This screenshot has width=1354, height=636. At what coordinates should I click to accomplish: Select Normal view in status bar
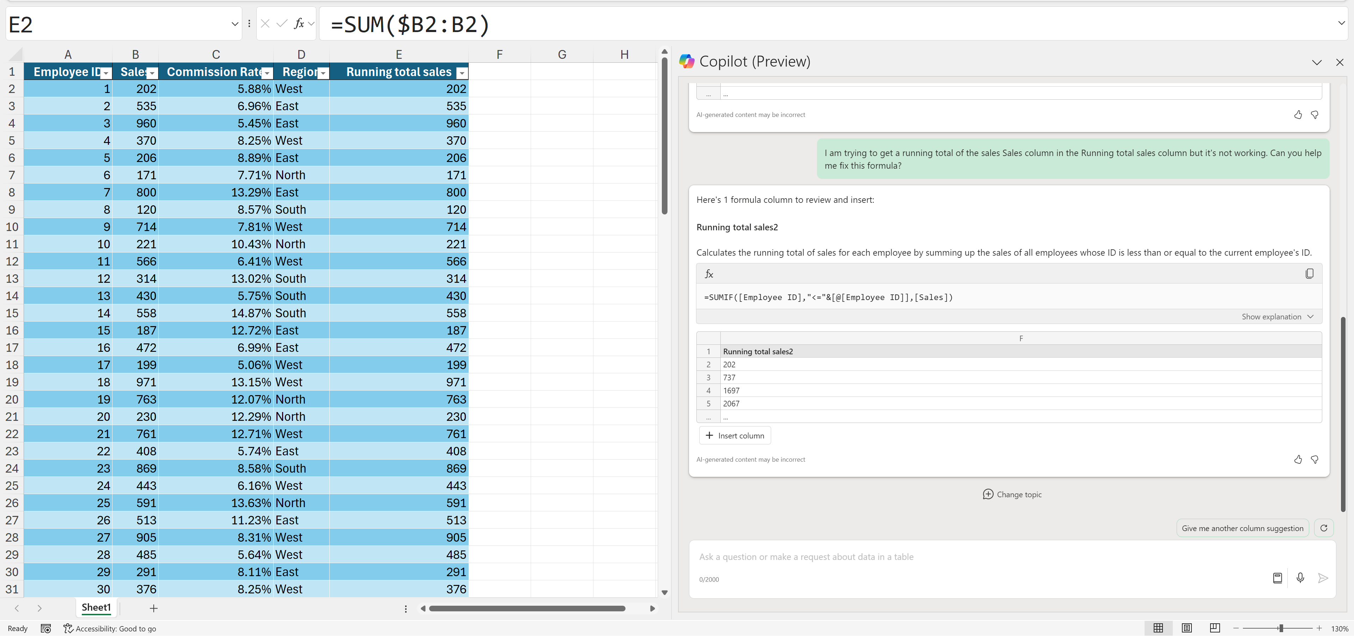coord(1158,628)
